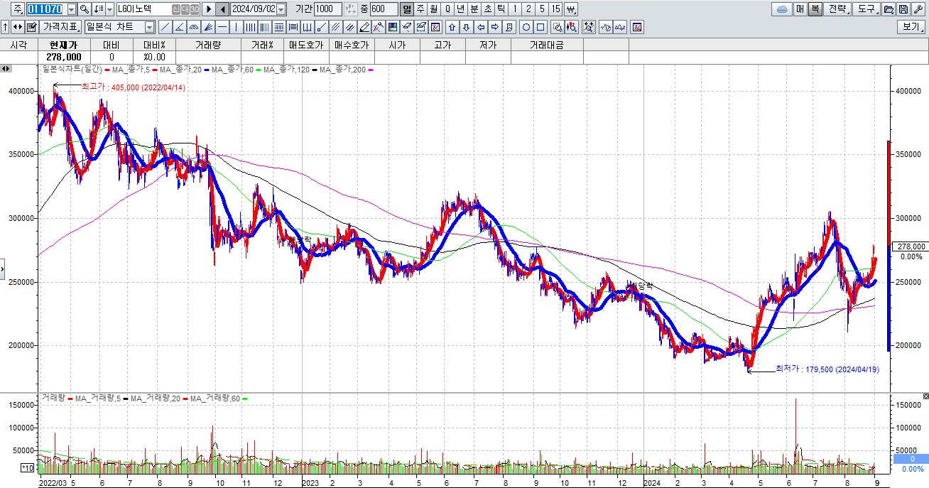Select the second (초) period toggle
The image size is (929, 488).
pyautogui.click(x=488, y=9)
